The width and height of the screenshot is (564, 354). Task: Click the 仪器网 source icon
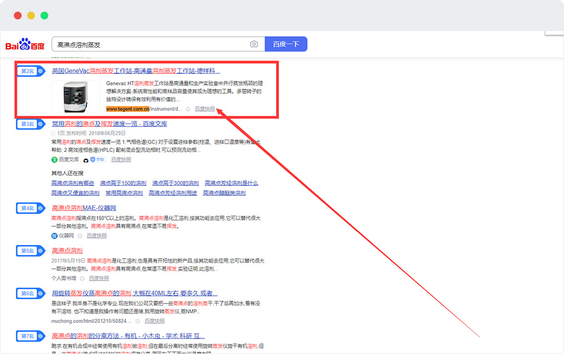(x=54, y=236)
